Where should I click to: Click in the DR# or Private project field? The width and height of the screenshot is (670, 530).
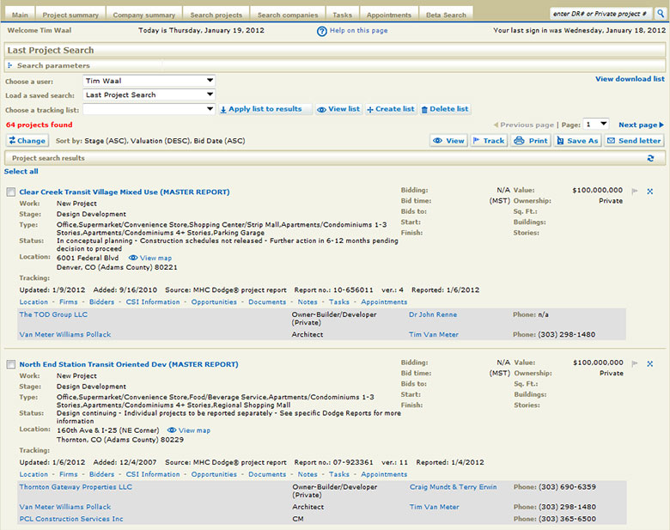(x=600, y=14)
